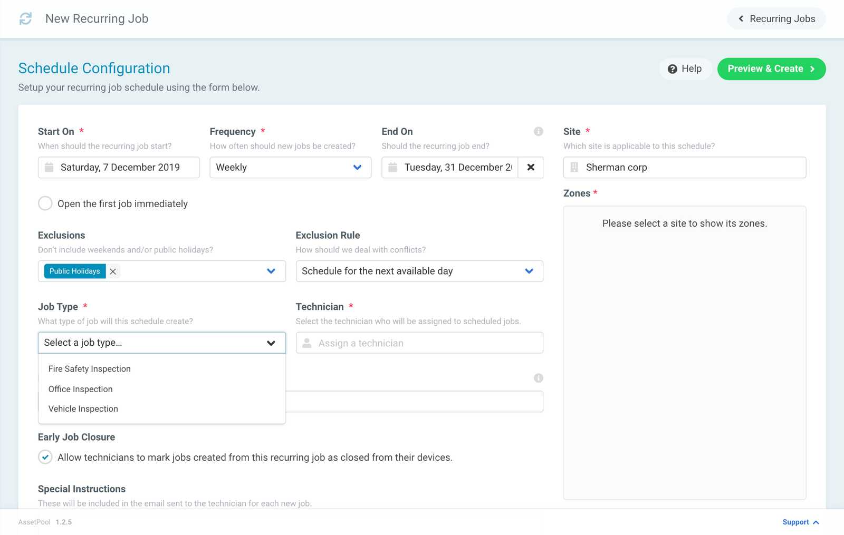
Task: Click the Schedule Configuration heading
Action: [x=94, y=69]
